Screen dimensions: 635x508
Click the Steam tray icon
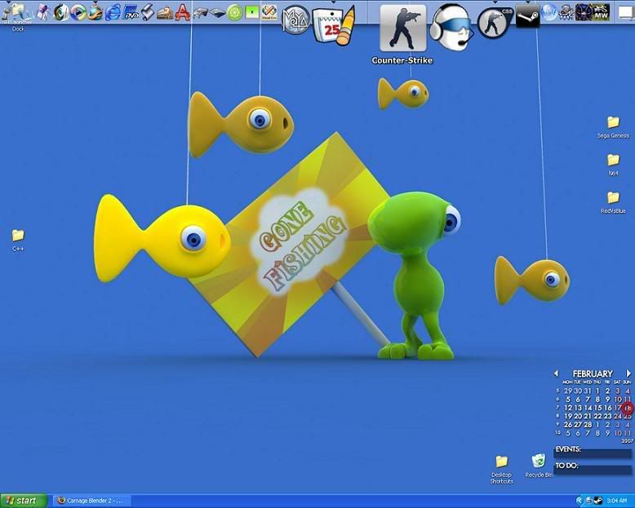(x=598, y=501)
